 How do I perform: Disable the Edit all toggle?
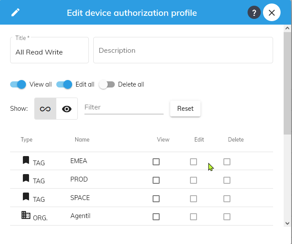[x=64, y=84]
